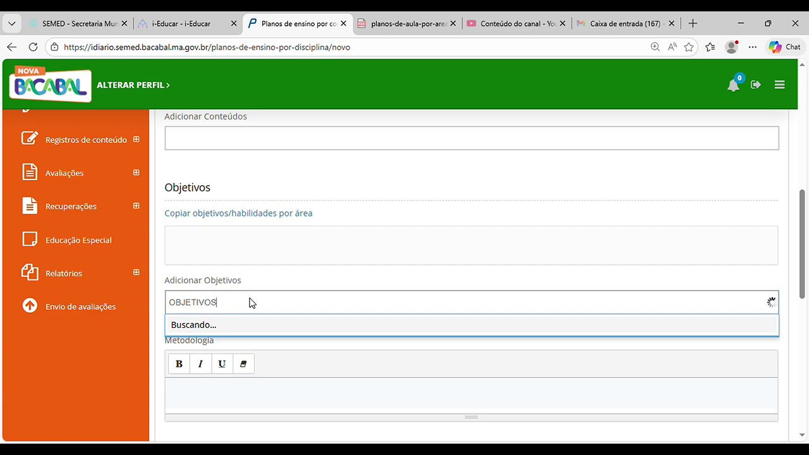Expand Registros de conteúdo submenu plus
809x455 pixels.
[x=136, y=139]
